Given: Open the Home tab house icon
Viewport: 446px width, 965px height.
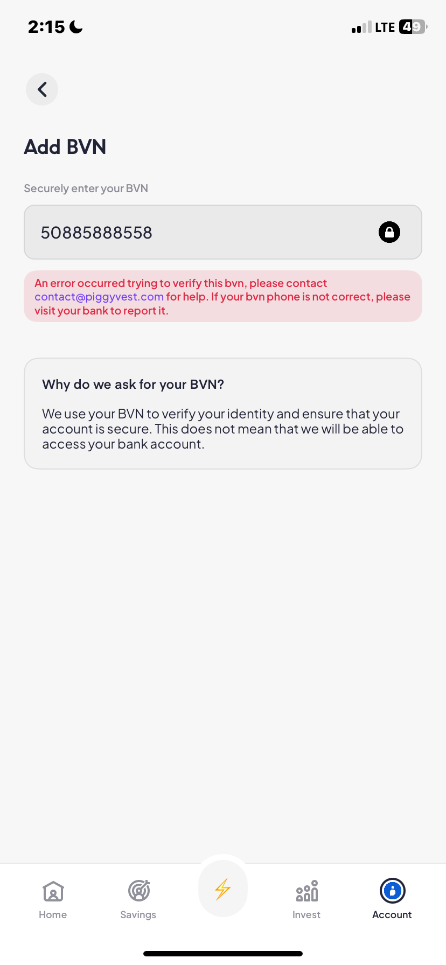Looking at the screenshot, I should [53, 891].
